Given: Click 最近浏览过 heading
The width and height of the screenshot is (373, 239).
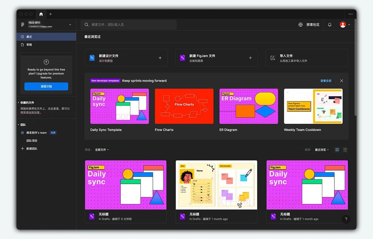Looking at the screenshot, I should click(92, 37).
